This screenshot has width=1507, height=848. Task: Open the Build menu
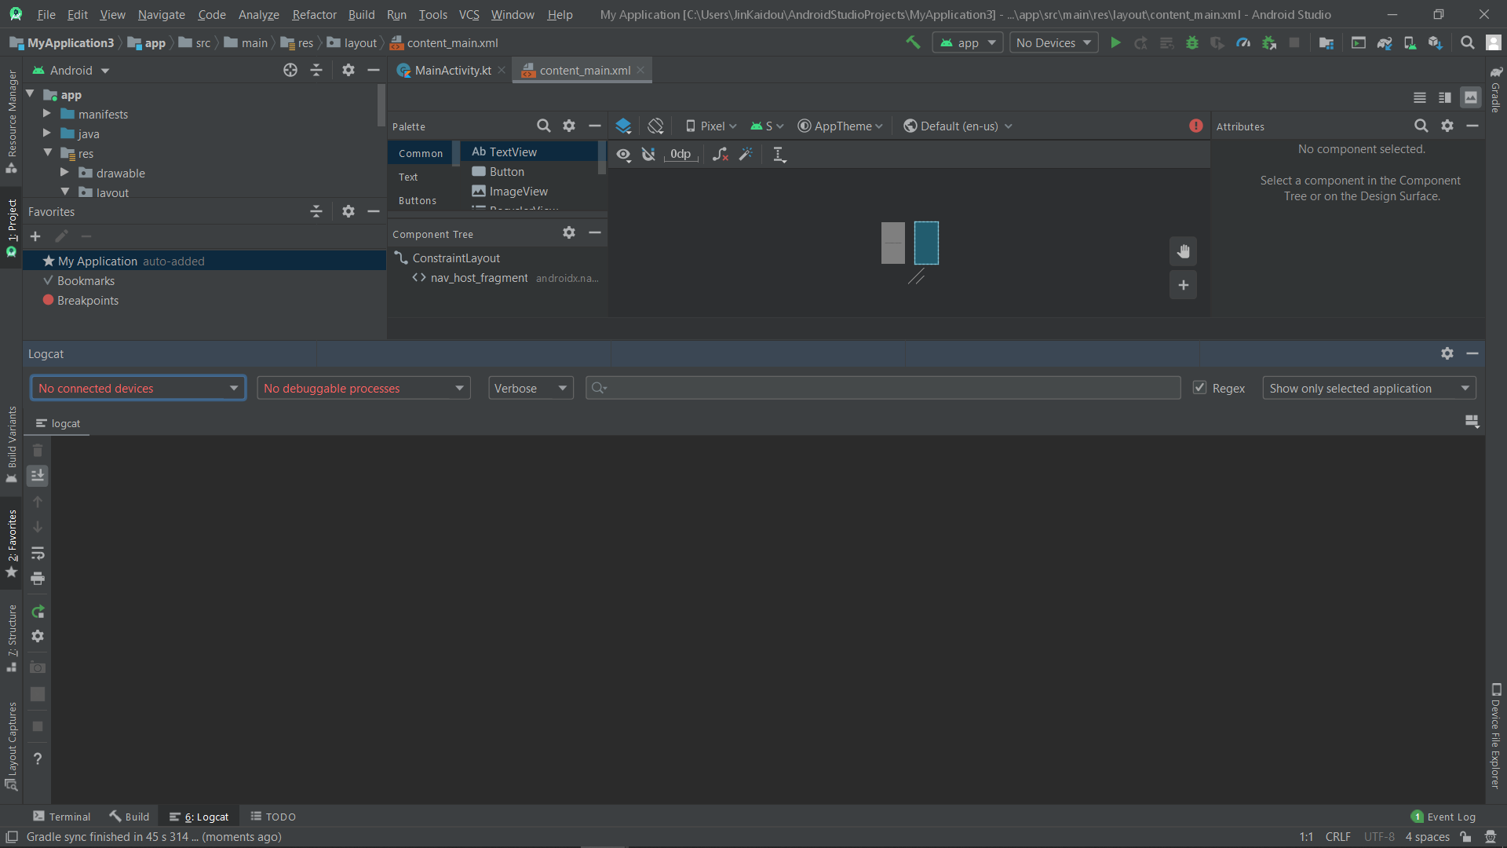361,14
